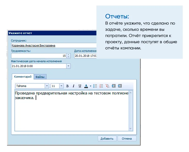Click the Фактическая дата начала исполнения label
Screen dimensions: 189x152
[x=36, y=61]
